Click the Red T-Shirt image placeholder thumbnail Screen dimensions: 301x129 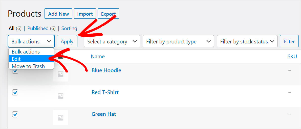pos(60,96)
